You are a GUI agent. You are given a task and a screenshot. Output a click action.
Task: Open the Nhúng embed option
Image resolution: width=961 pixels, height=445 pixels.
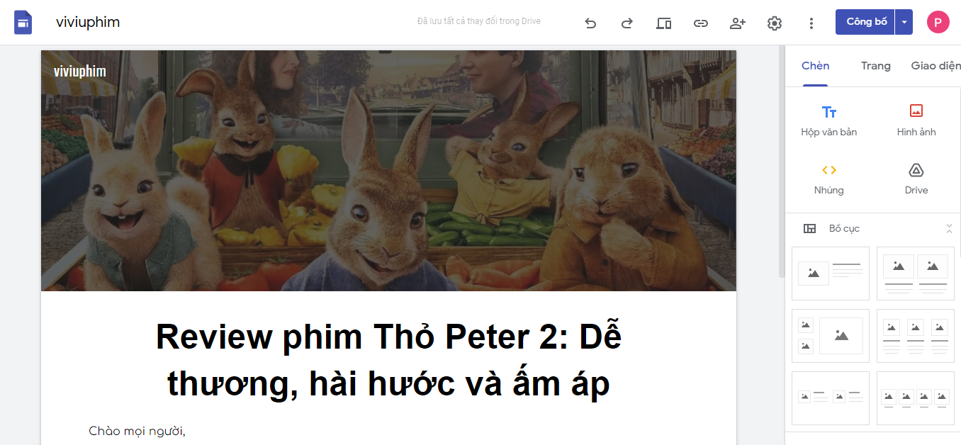[829, 179]
